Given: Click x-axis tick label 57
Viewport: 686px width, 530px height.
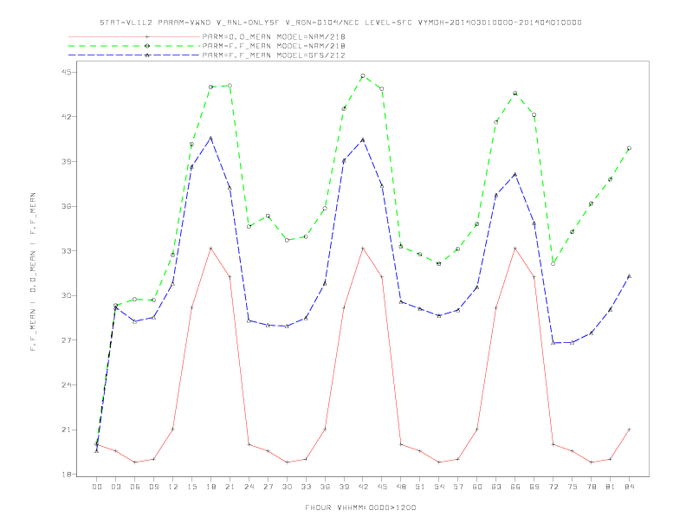Looking at the screenshot, I should point(458,487).
